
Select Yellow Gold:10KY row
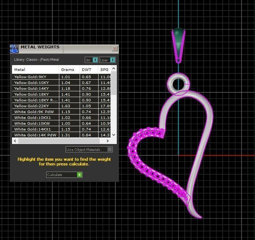point(61,83)
